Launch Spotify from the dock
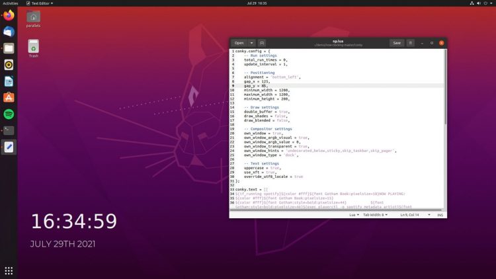The height and width of the screenshot is (279, 496). [9, 114]
